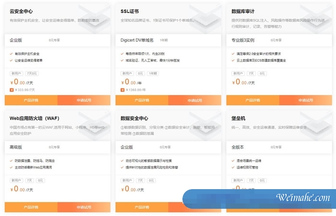Open 产品详情 for Web应用防火墙 (WAF)
The image size is (336, 216).
click(x=31, y=207)
